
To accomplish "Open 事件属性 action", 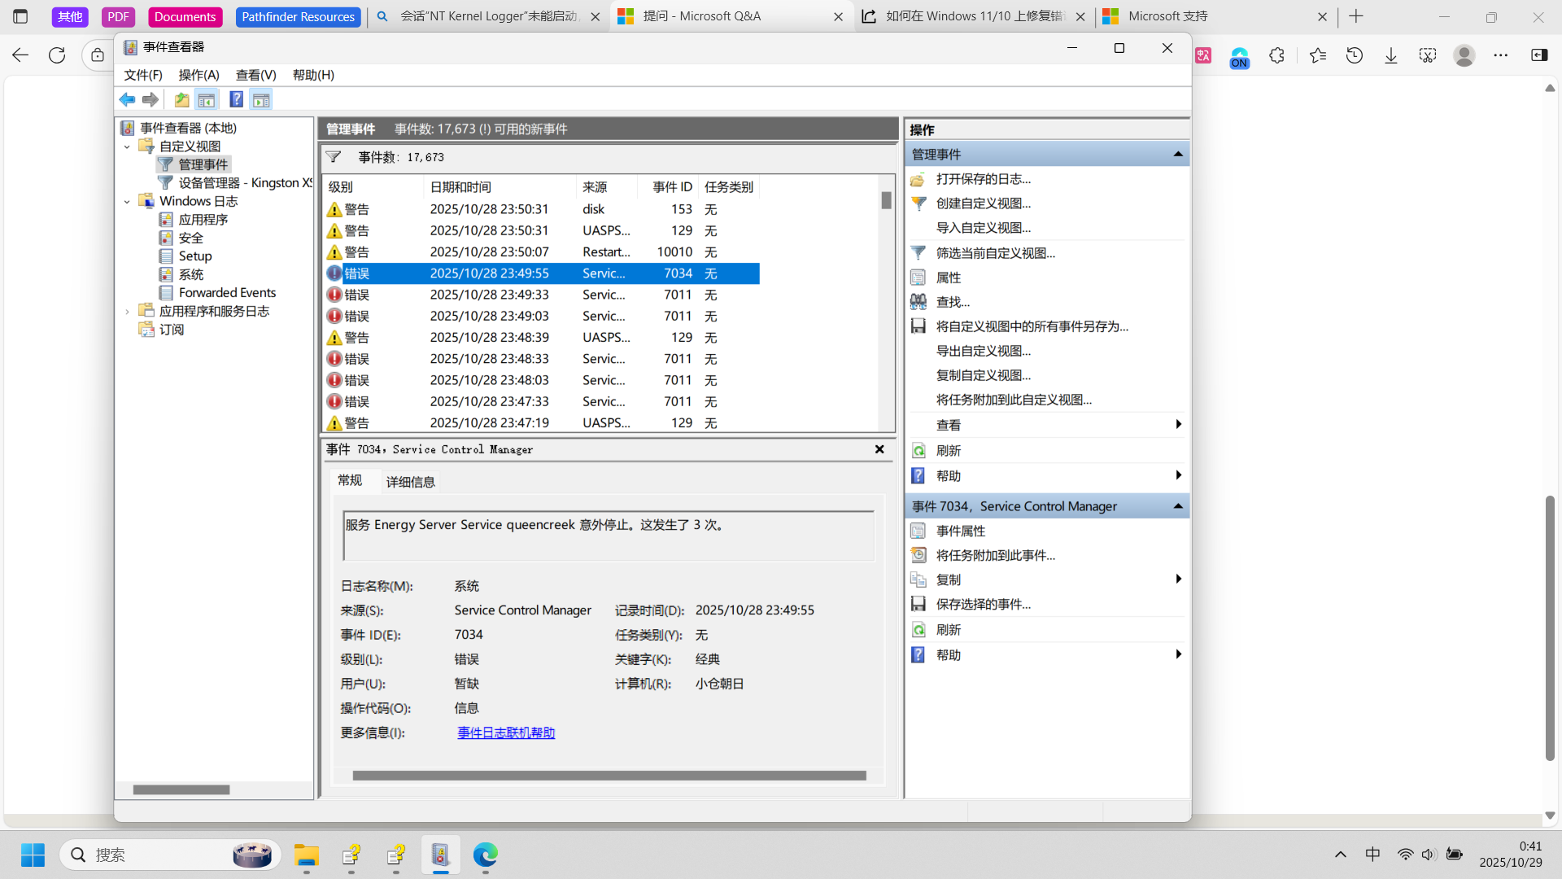I will pyautogui.click(x=960, y=531).
